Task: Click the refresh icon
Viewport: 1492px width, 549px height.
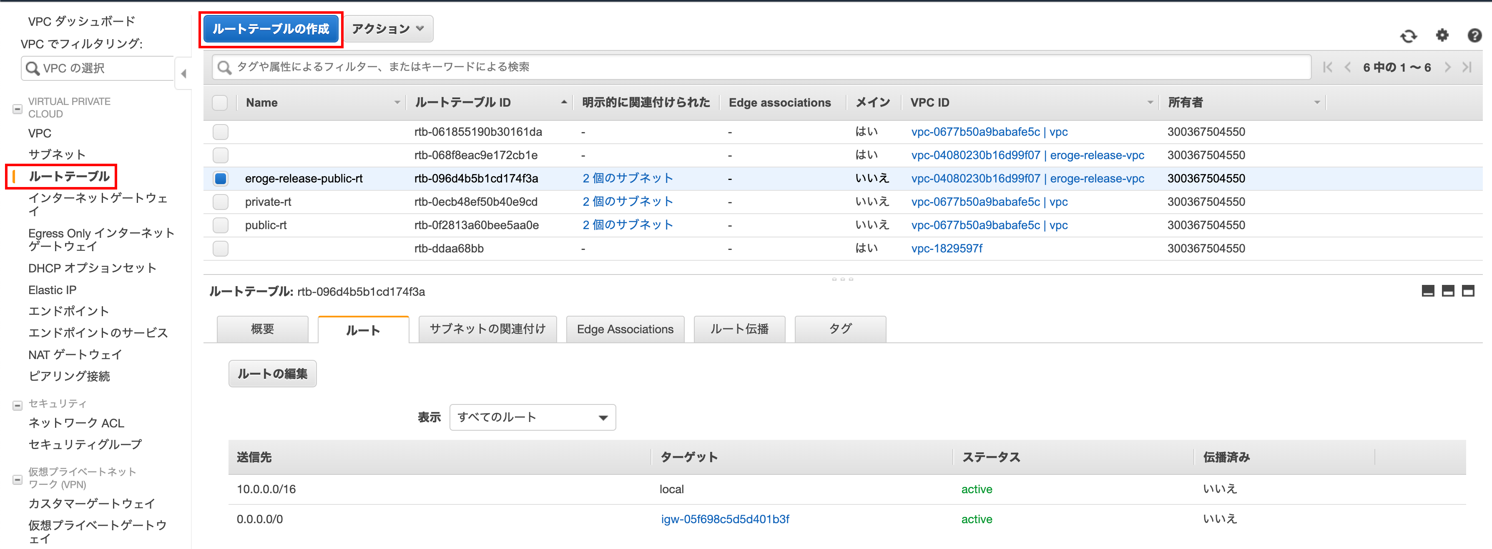Action: (x=1408, y=36)
